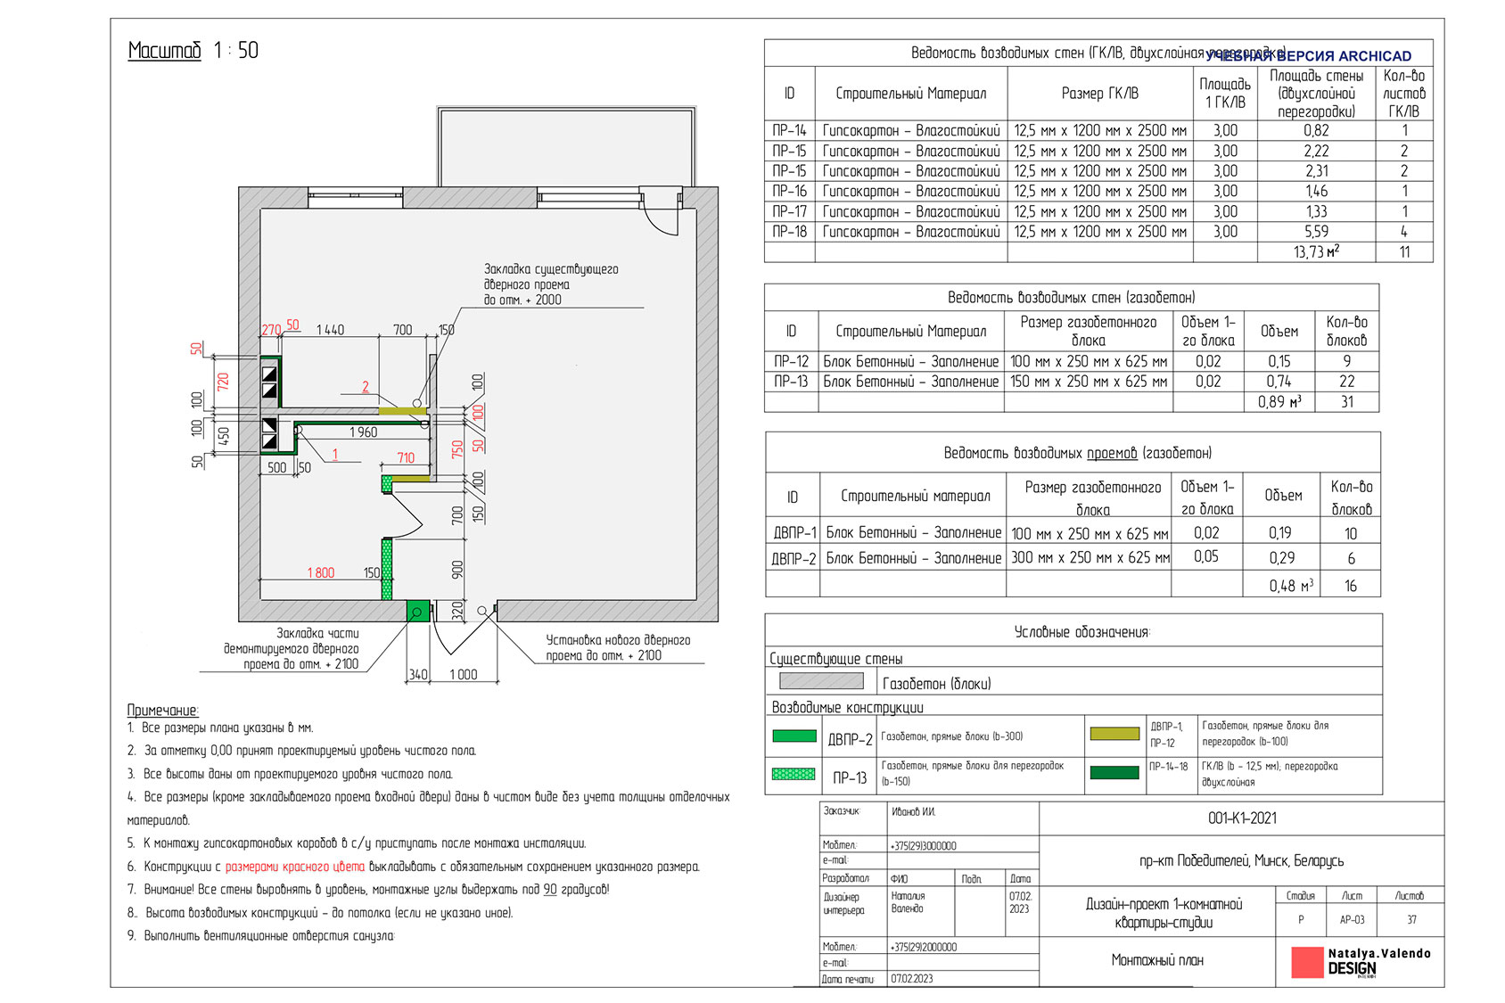Click the '0,48 м³' openings total volume cell
This screenshot has height=1003, width=1505.
tap(1291, 586)
